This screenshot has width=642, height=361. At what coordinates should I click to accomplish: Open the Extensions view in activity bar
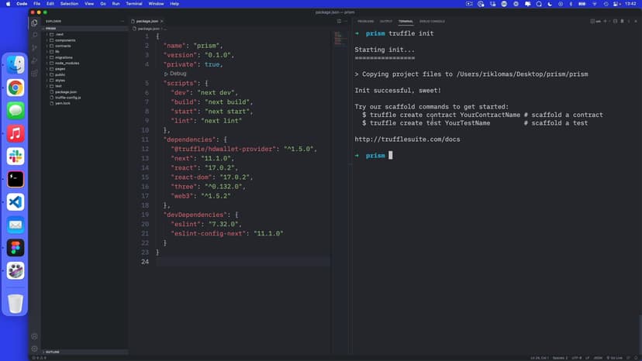(35, 73)
